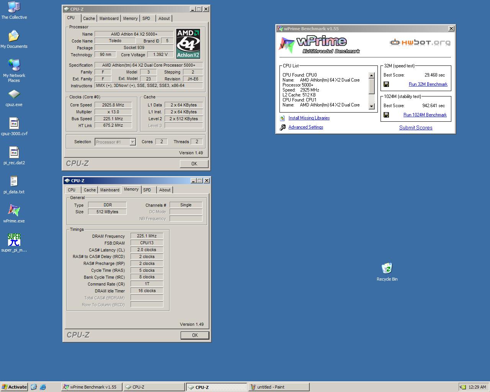Open My Network Places icon
The image size is (490, 392).
click(x=14, y=71)
